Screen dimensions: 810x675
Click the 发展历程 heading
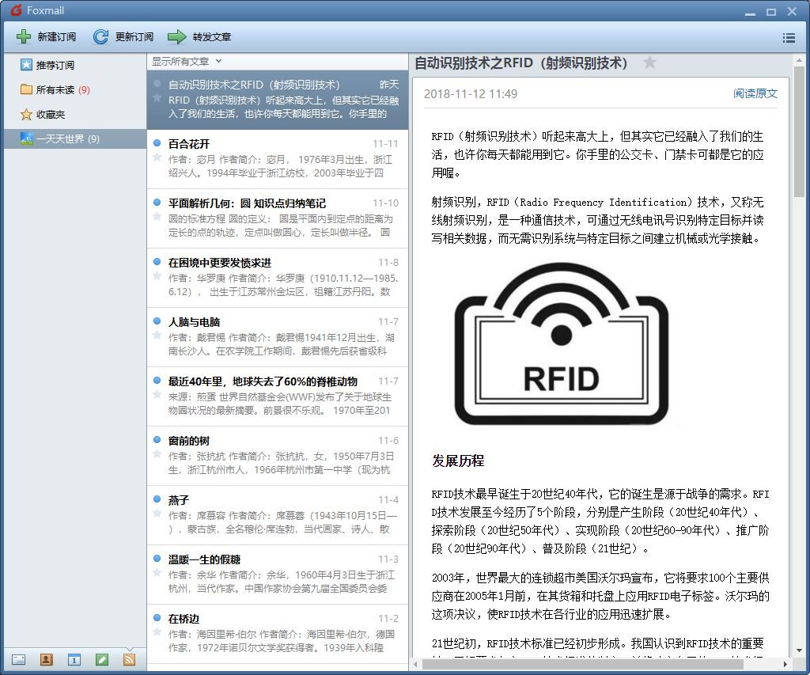(458, 461)
